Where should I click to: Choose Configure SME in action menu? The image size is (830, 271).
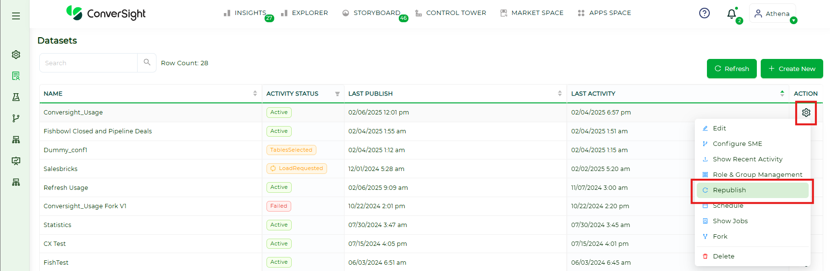coord(737,144)
